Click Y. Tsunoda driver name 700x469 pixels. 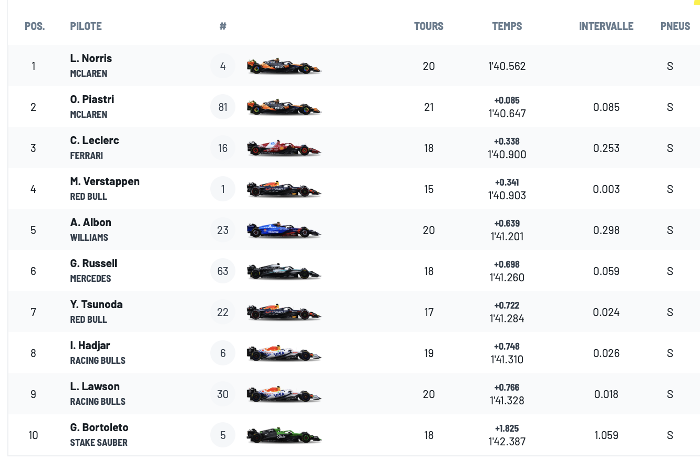tap(96, 304)
